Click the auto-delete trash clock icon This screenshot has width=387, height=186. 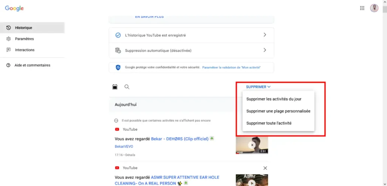coord(118,51)
